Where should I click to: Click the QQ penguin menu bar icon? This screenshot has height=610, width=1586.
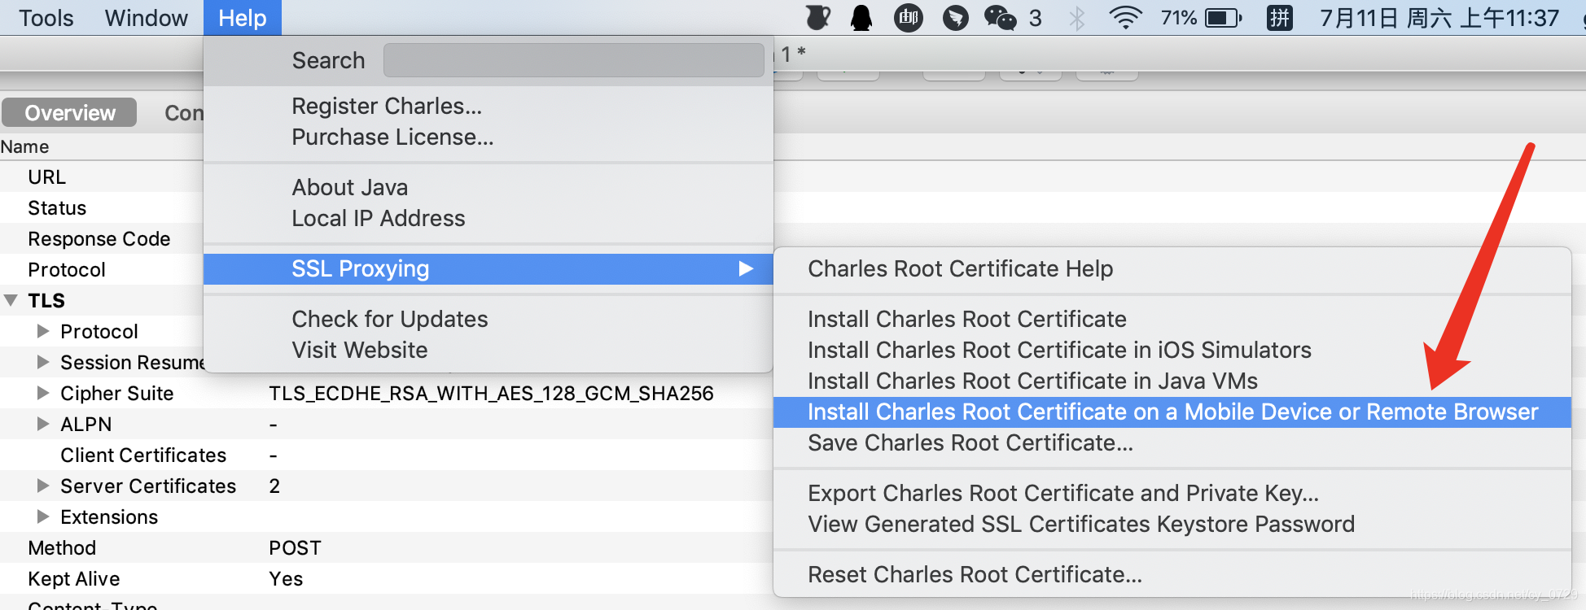pyautogui.click(x=861, y=18)
